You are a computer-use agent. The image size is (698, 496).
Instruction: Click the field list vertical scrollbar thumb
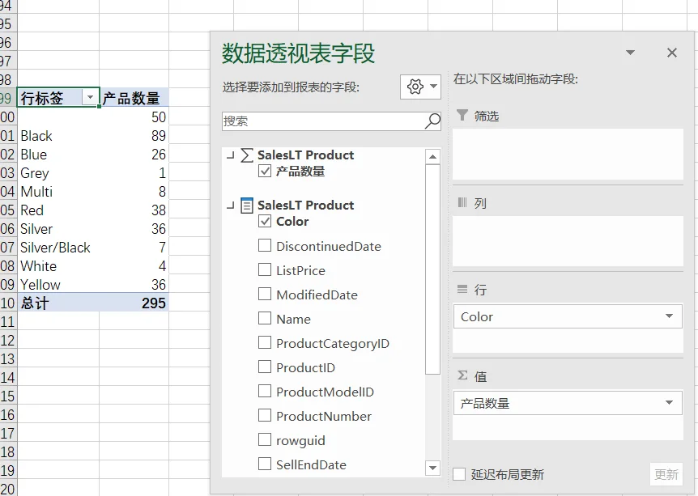click(432, 269)
